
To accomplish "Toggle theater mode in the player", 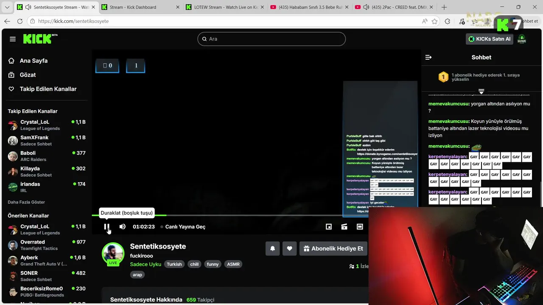I will click(360, 227).
